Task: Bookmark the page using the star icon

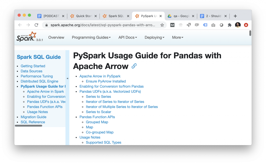Action: pos(162,25)
